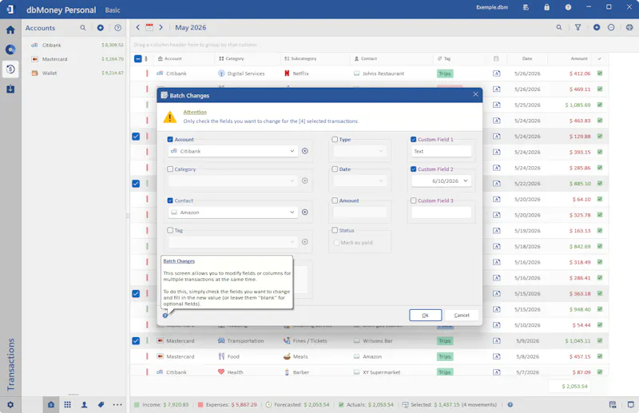The height and width of the screenshot is (413, 639).
Task: Add transaction with top-right plus icon
Action: (597, 27)
